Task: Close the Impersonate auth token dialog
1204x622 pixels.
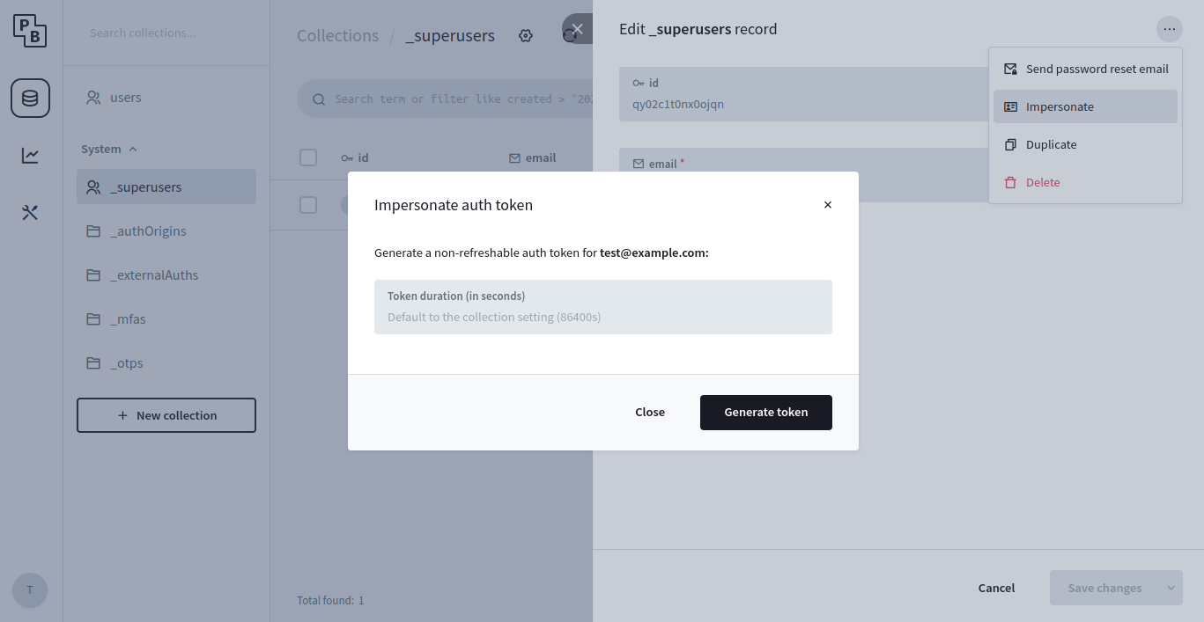Action: pos(827,204)
